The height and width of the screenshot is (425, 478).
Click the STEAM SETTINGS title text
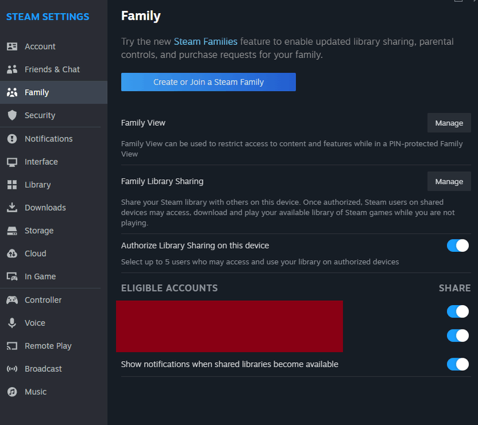[x=48, y=17]
